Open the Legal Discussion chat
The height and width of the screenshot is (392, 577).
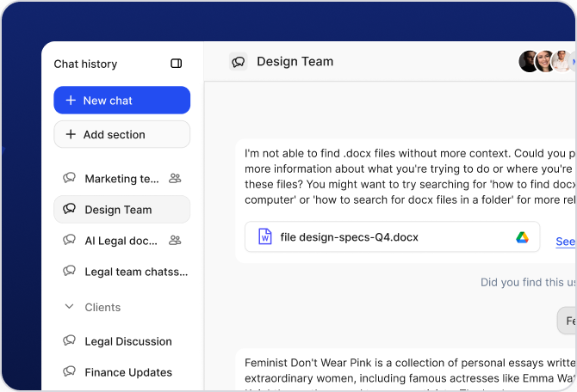click(x=127, y=341)
